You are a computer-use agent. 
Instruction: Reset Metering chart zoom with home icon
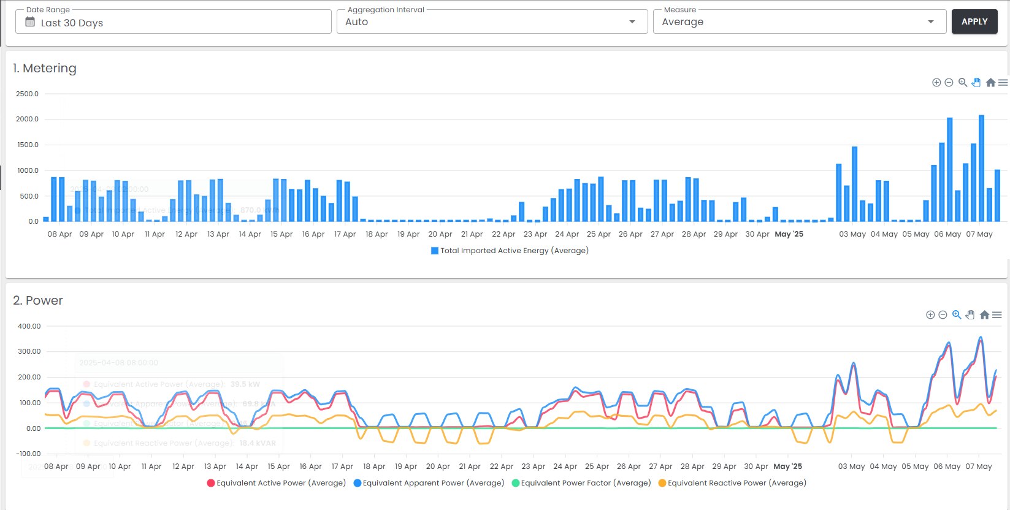pos(990,82)
